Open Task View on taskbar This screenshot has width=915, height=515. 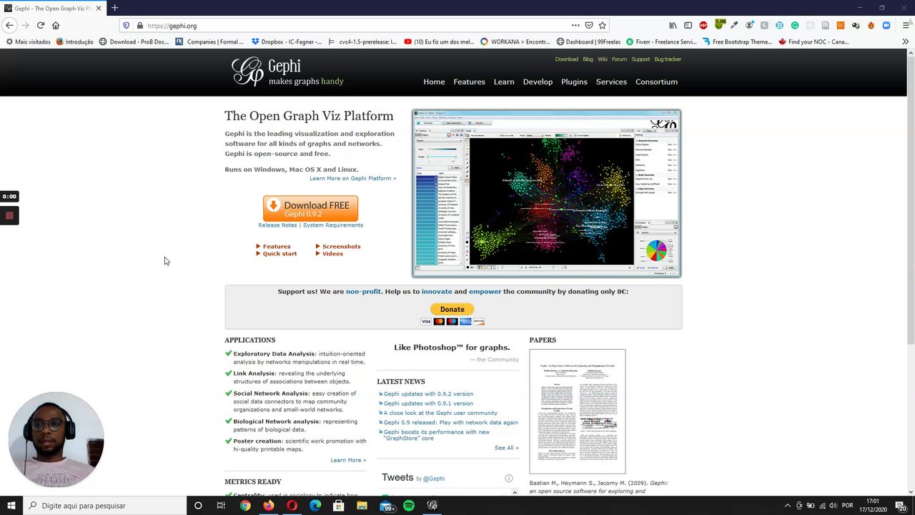point(221,506)
